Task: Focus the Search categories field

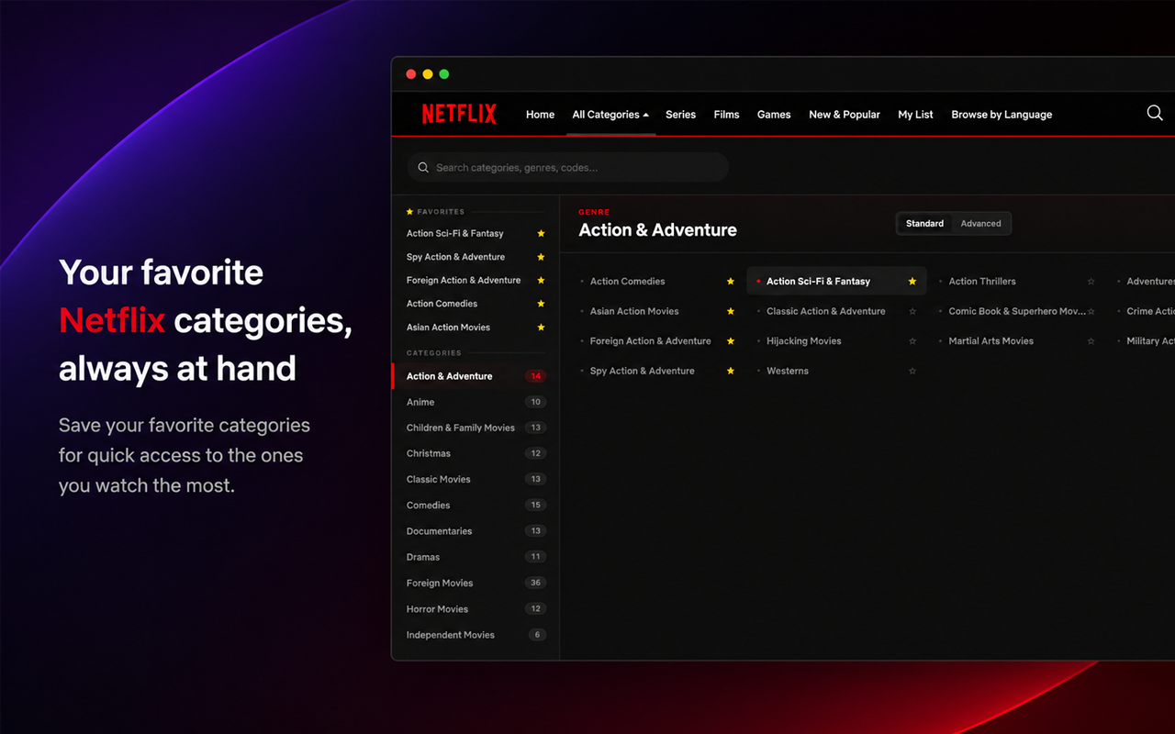Action: pos(568,168)
